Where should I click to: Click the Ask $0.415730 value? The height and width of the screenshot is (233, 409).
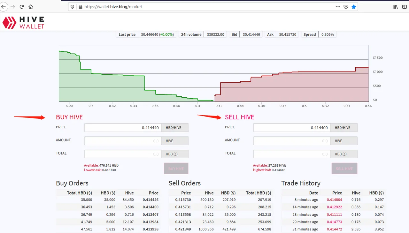(x=288, y=34)
